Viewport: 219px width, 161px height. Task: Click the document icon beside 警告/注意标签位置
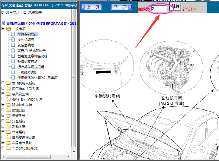13,50
